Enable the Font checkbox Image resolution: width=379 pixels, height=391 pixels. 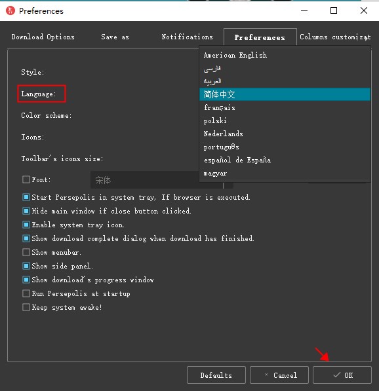click(x=26, y=179)
